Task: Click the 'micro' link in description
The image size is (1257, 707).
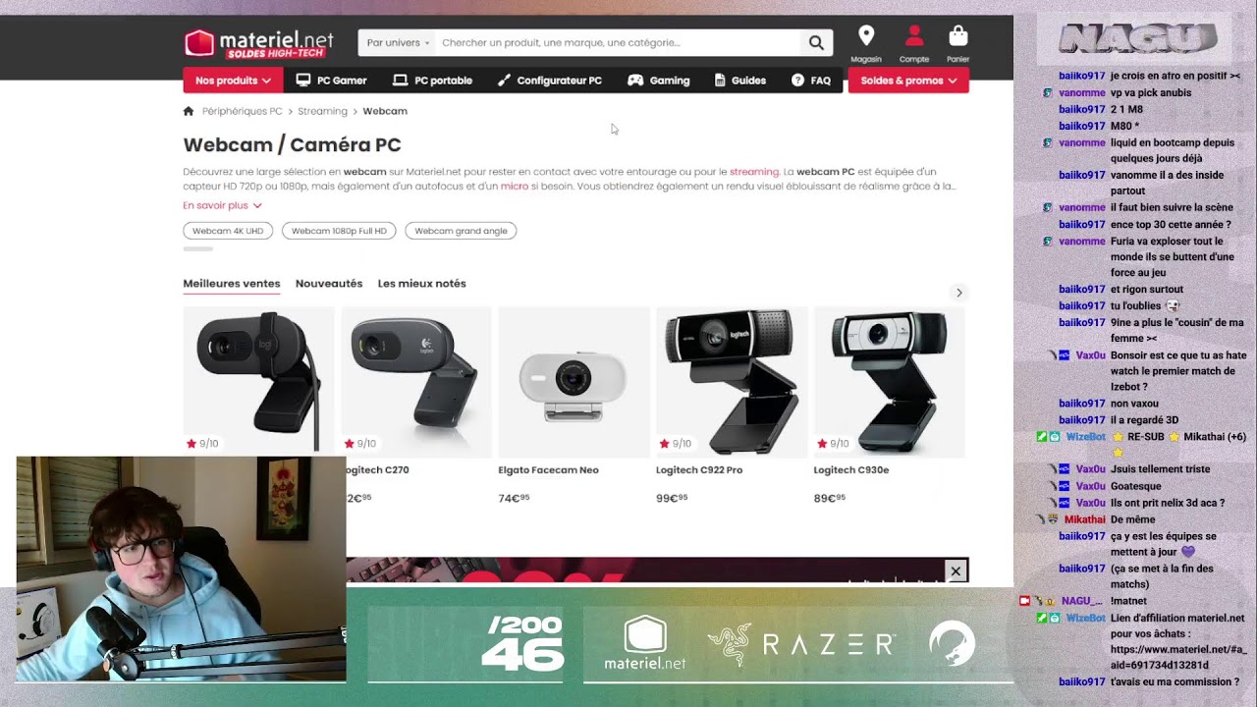Action: pyautogui.click(x=515, y=187)
